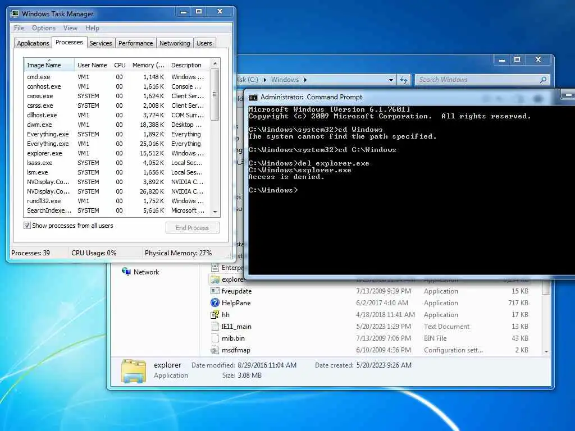Switch to the Applications tab

pos(33,43)
